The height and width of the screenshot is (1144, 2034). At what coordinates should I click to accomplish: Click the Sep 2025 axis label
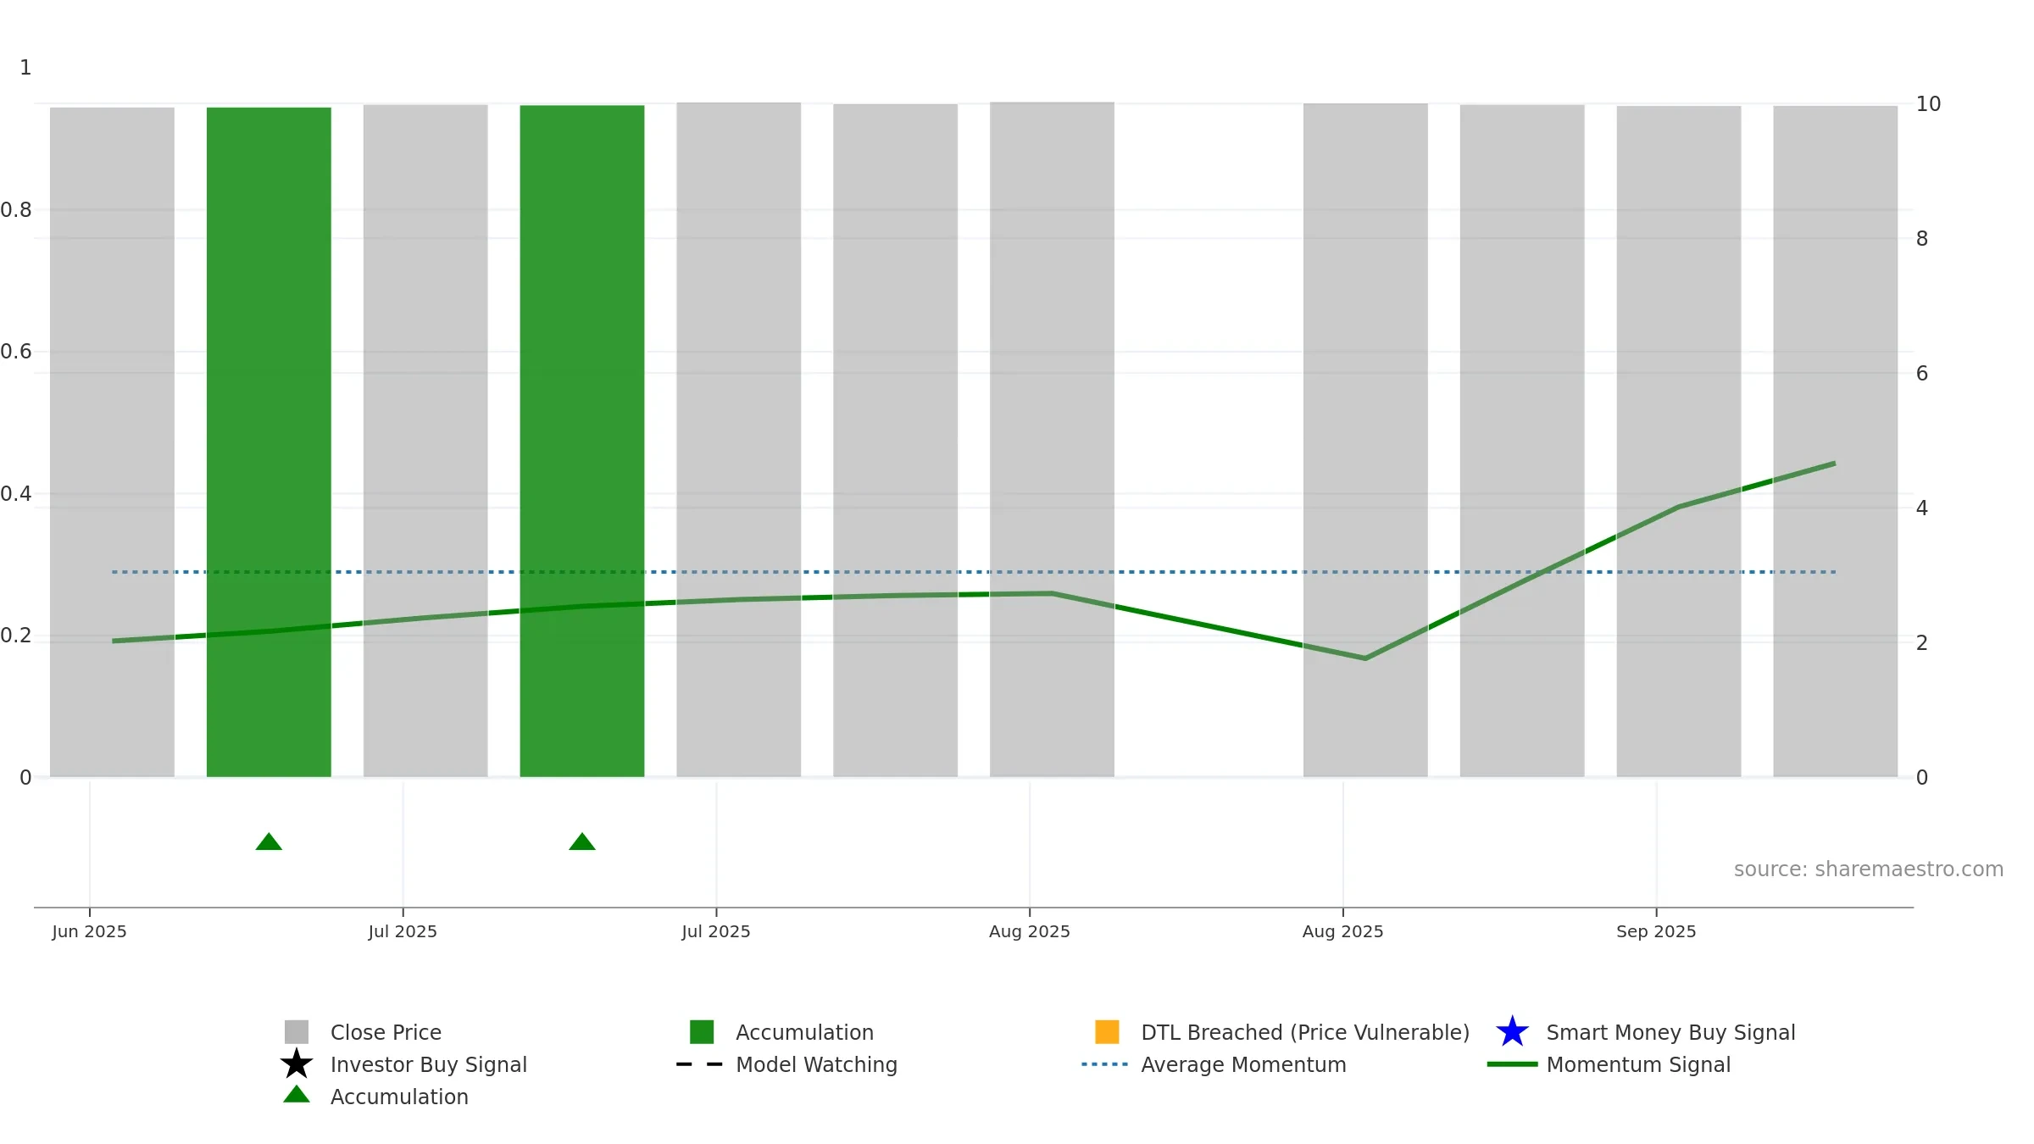[1656, 931]
